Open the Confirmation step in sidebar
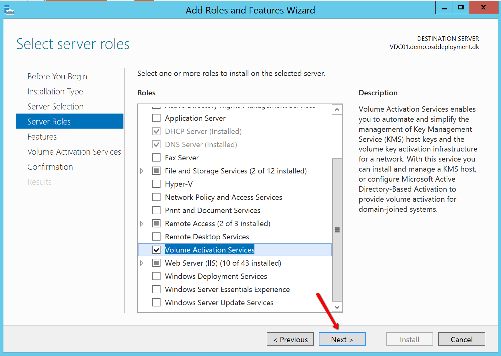 50,167
